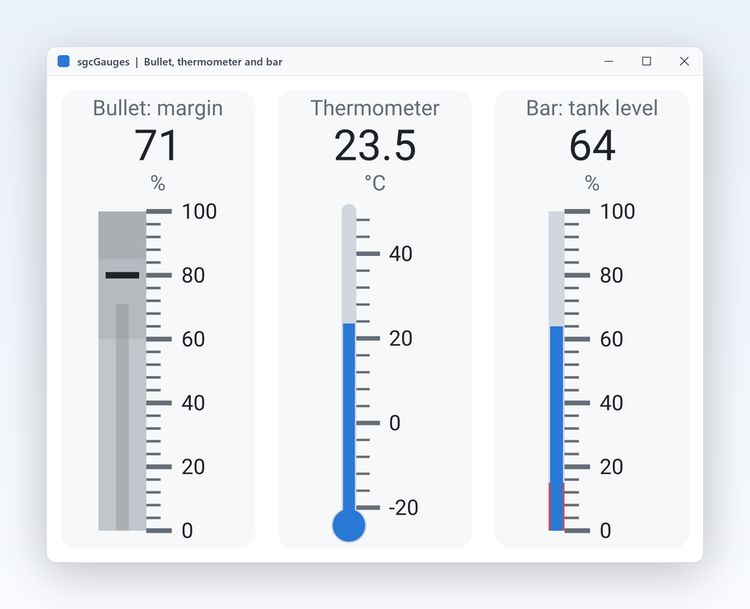Click the blue filled tank level bar

[x=556, y=428]
